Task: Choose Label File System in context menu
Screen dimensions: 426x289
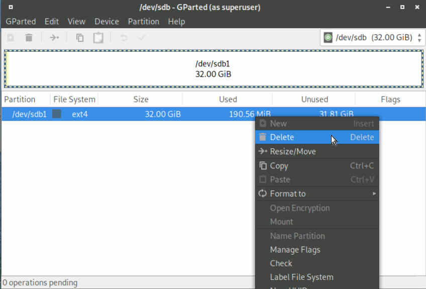Action: 317,277
